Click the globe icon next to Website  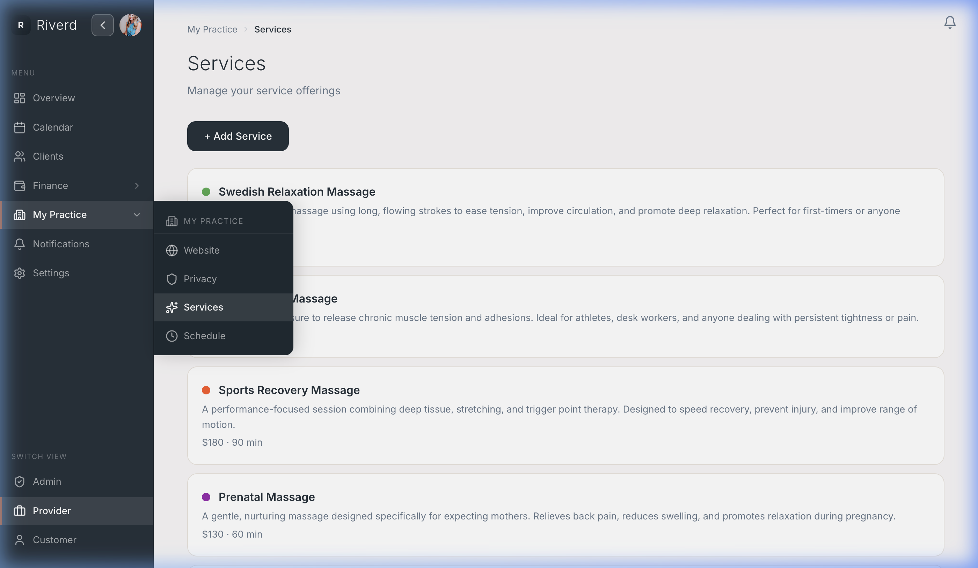click(171, 250)
